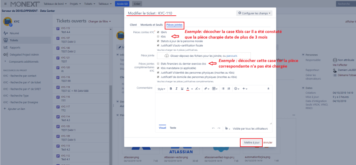Expand the Changer de filtre dropdown
356x165 pixels.
pos(99,21)
